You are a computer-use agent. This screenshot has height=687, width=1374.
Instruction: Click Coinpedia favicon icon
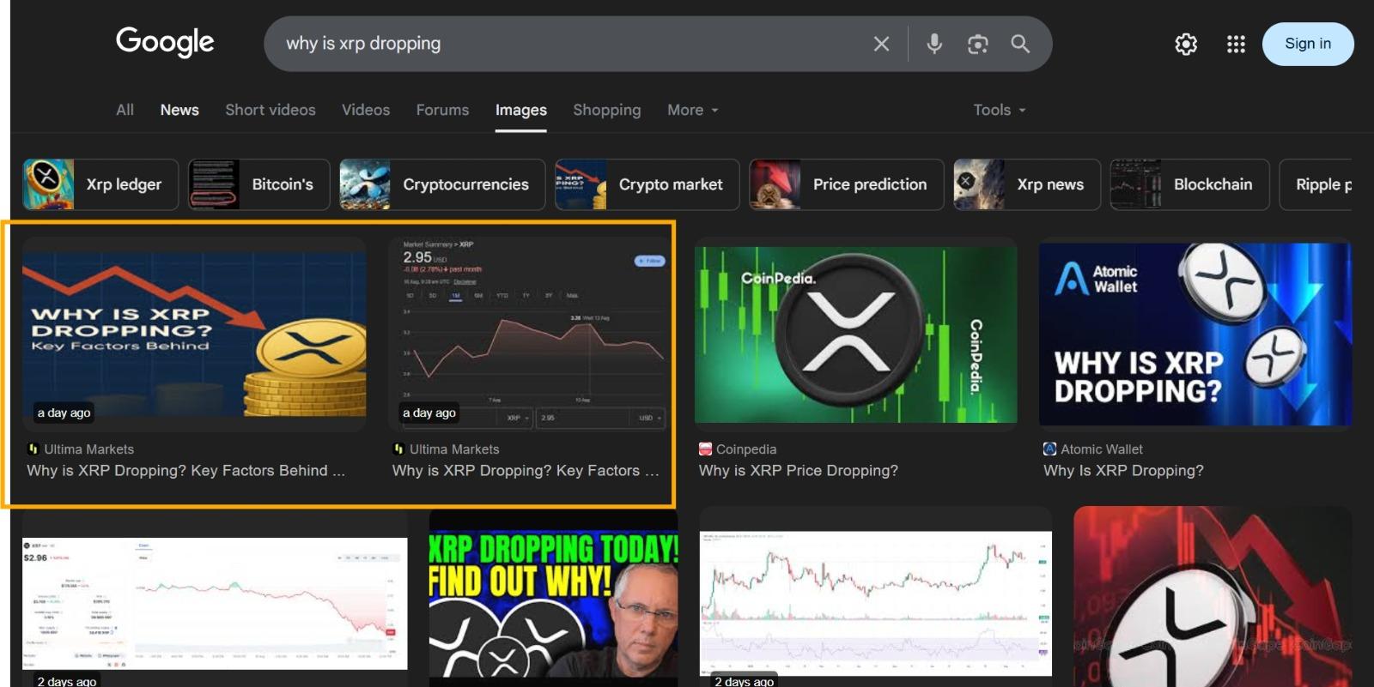706,449
